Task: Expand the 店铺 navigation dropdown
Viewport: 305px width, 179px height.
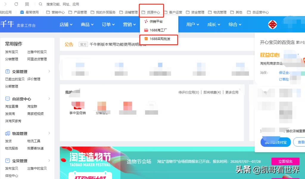Action: 66,24
